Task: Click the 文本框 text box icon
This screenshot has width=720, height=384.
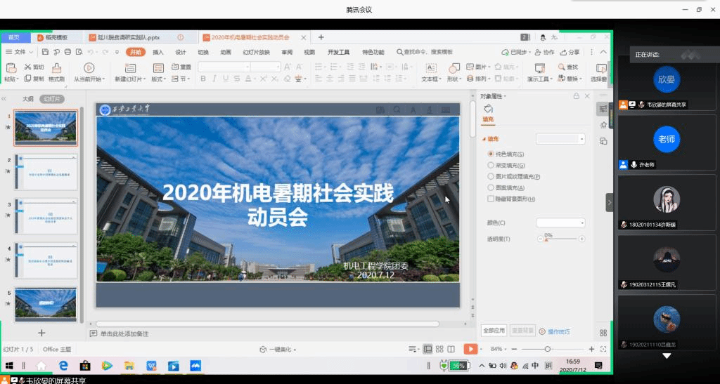Action: (430, 67)
